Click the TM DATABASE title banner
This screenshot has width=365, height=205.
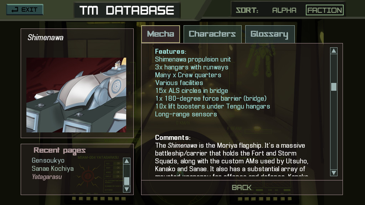click(127, 10)
